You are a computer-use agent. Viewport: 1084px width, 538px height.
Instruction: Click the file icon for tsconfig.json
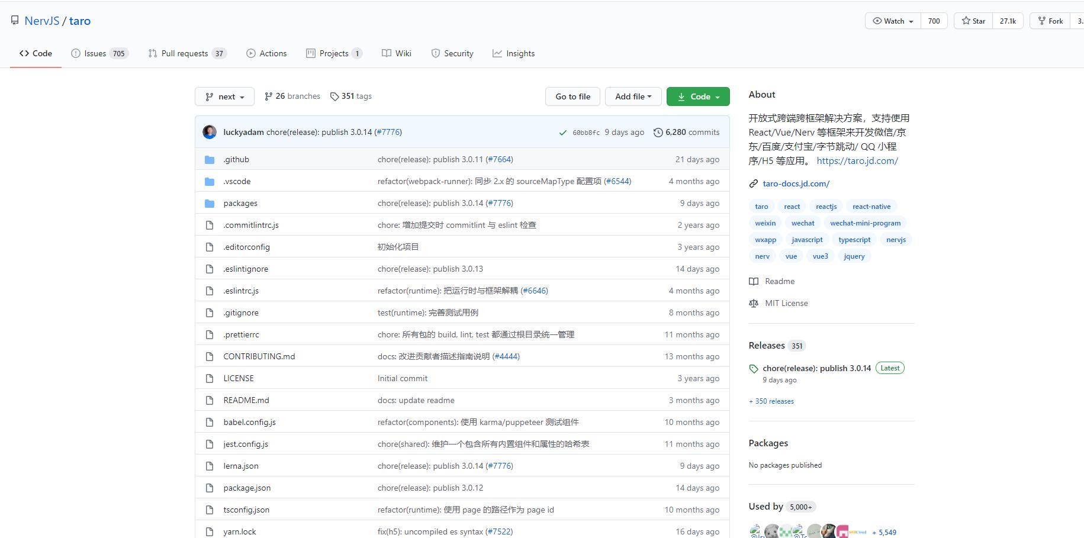210,510
